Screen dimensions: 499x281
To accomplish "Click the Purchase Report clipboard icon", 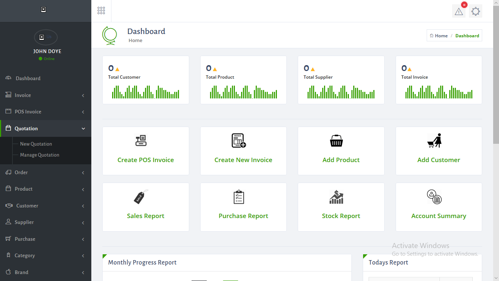I will tap(239, 197).
